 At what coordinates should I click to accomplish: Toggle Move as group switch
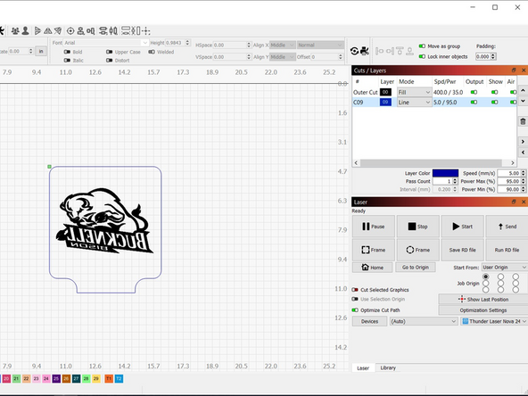click(422, 46)
